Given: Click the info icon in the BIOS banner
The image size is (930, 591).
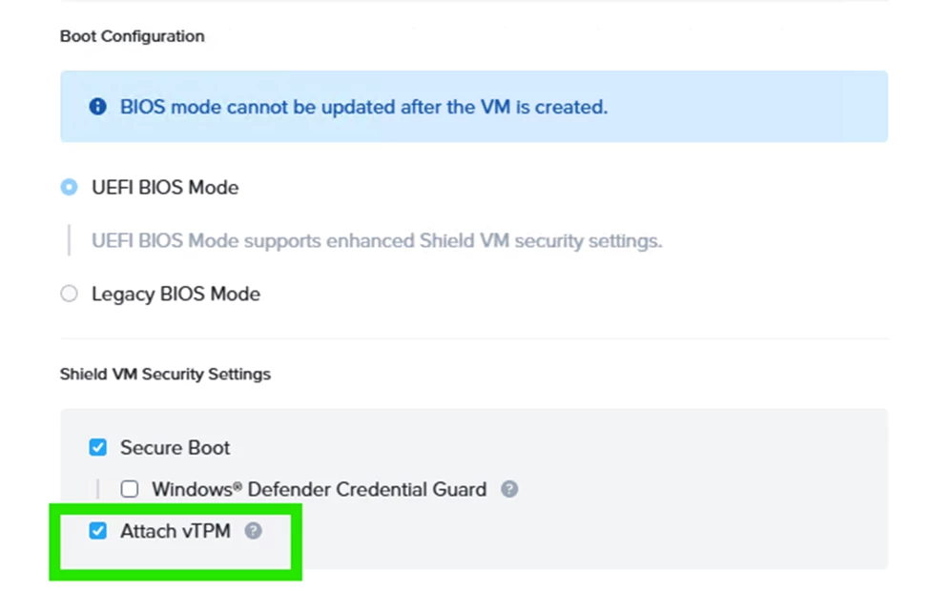Looking at the screenshot, I should [x=97, y=107].
